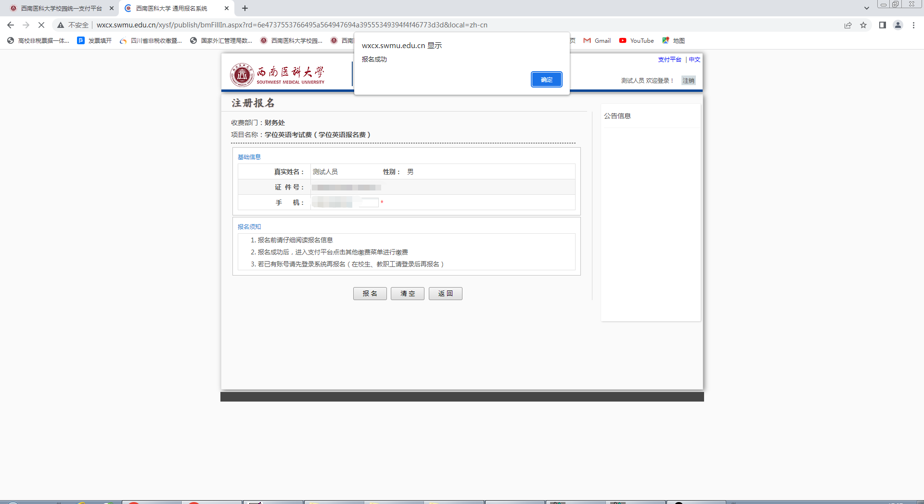924x504 pixels.
Task: Expand the tab search dropdown arrow
Action: 866,8
